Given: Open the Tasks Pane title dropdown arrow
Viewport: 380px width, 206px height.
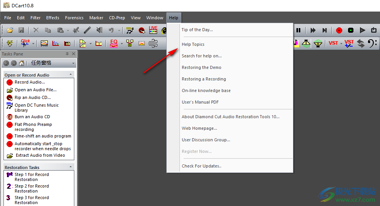Looking at the screenshot, I should click(73, 64).
